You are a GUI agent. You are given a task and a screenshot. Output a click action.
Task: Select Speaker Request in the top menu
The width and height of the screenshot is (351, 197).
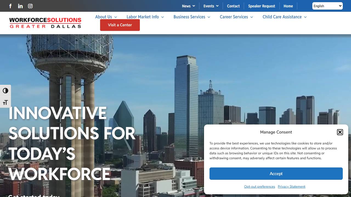(x=262, y=6)
